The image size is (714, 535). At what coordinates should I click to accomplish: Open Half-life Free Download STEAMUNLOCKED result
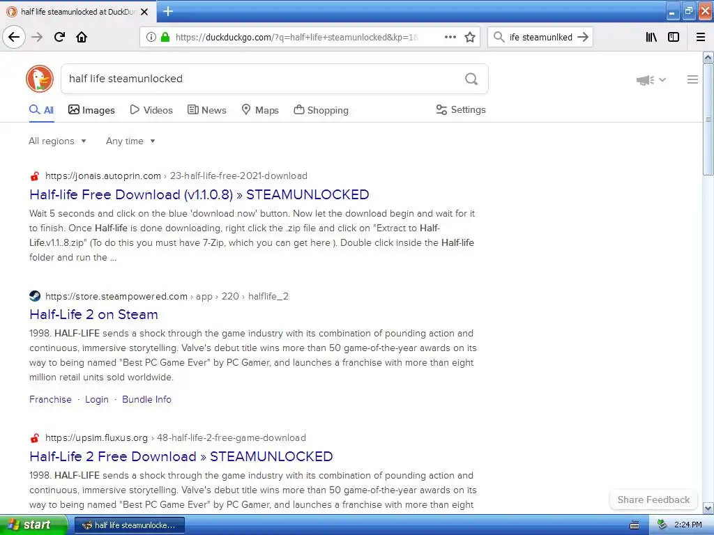[199, 195]
